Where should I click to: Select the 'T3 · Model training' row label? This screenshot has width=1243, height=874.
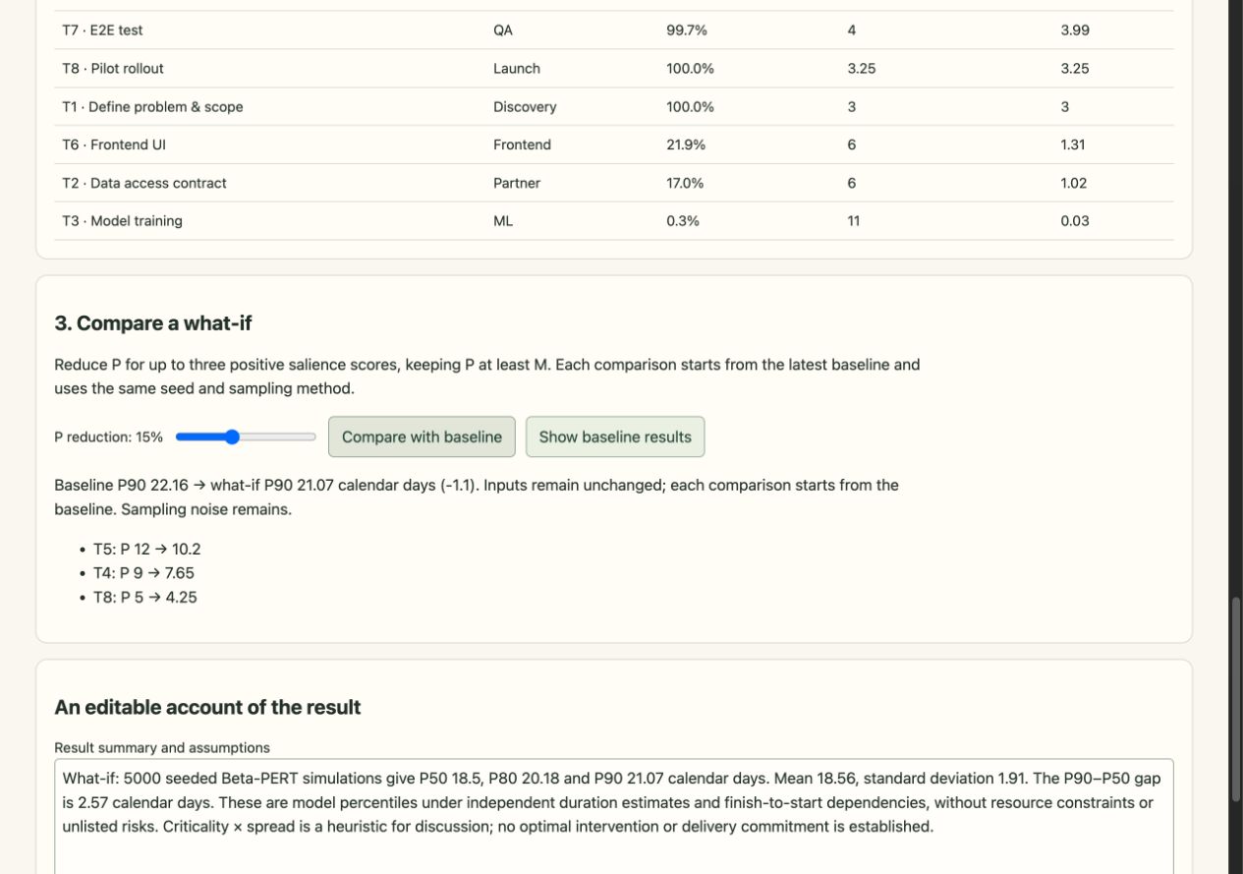pos(122,221)
